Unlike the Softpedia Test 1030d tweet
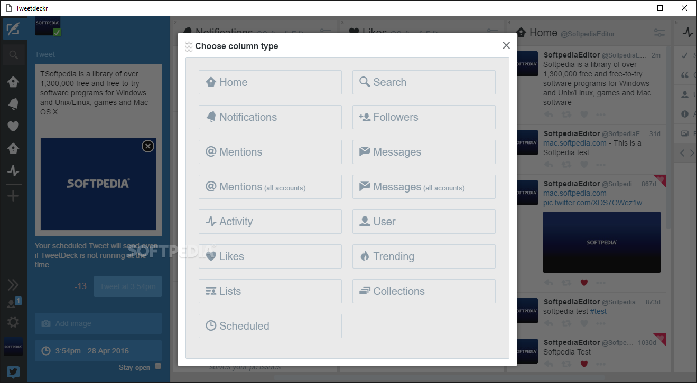697x383 pixels. point(584,363)
